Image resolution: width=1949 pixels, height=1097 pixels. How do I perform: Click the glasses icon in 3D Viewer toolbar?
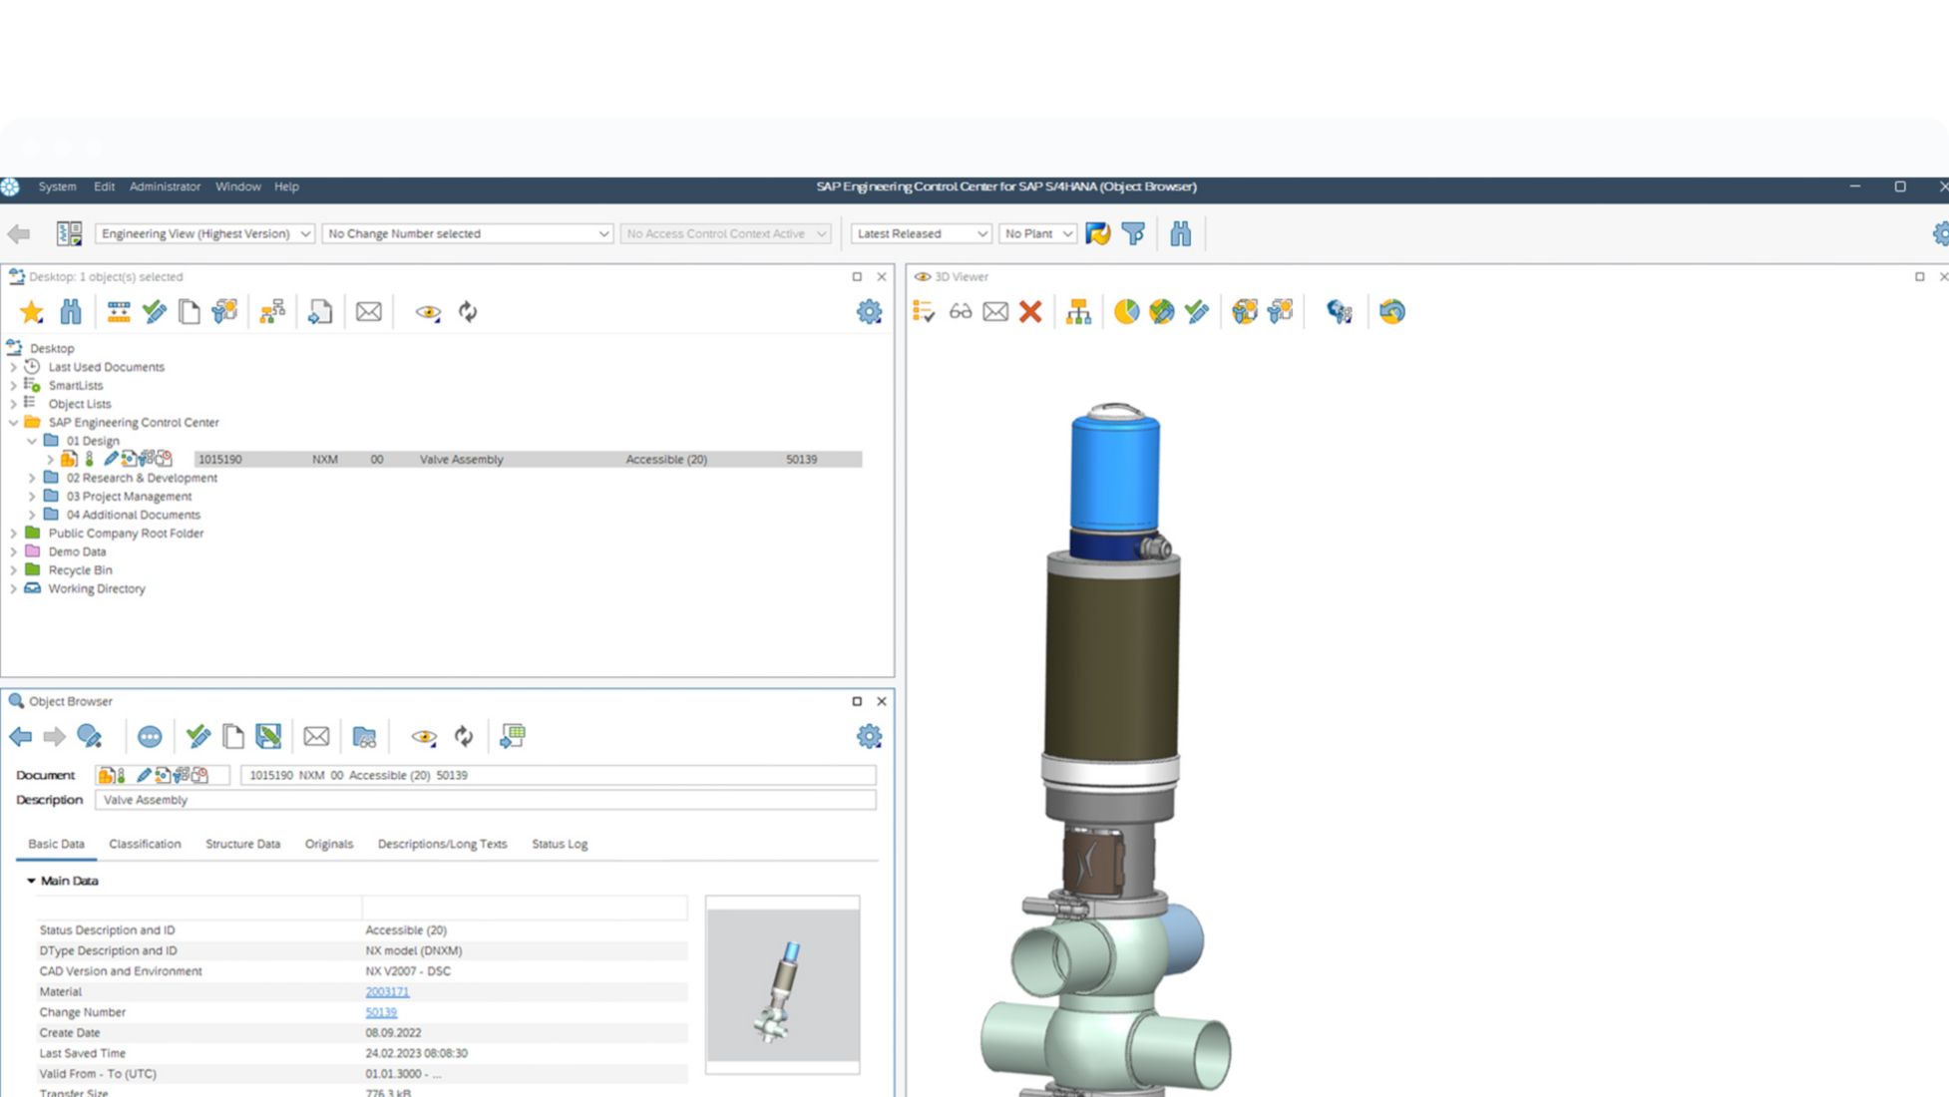(x=960, y=312)
